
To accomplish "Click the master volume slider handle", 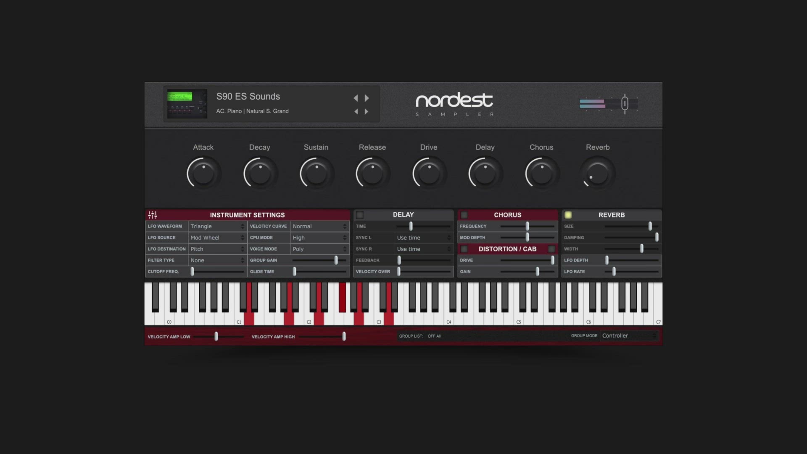I will point(625,103).
